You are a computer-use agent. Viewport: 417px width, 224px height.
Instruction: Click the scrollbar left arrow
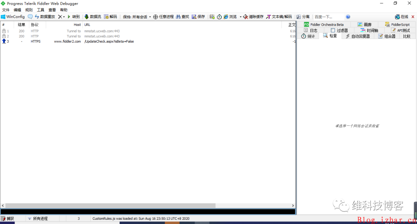[3, 206]
